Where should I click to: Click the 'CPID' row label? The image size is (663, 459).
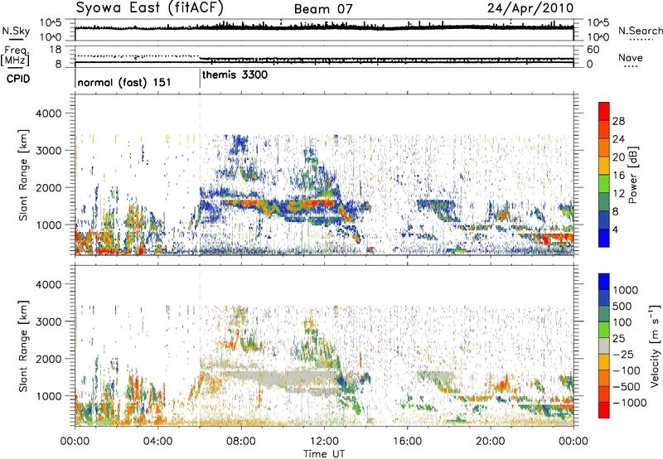[x=18, y=79]
